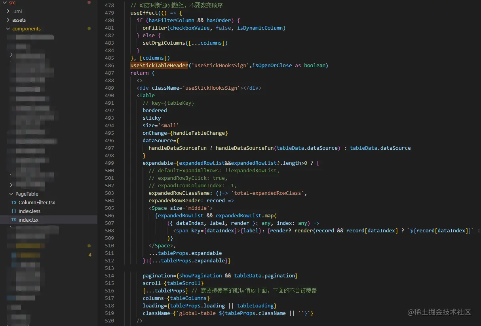Click isOpenOrClose on line 486
481x326 pixels.
[272, 65]
